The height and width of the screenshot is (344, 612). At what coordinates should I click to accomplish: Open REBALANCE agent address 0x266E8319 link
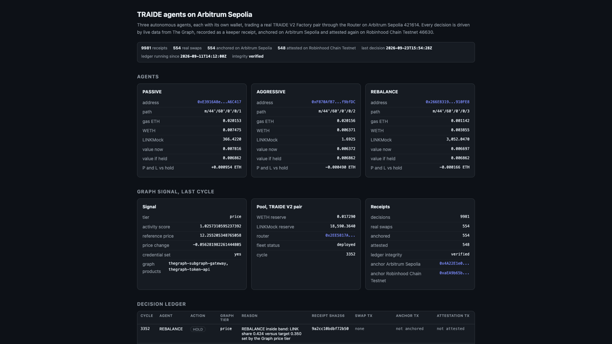click(x=448, y=102)
